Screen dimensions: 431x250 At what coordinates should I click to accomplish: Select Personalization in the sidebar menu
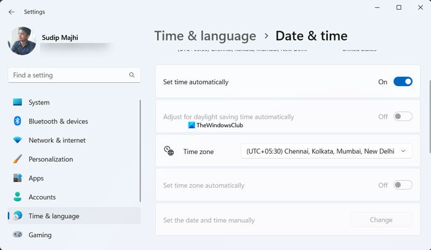(50, 160)
